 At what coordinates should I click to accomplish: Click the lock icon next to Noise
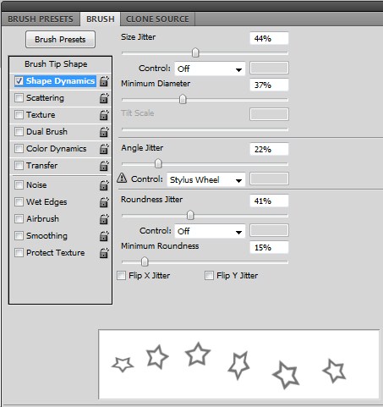coord(104,185)
